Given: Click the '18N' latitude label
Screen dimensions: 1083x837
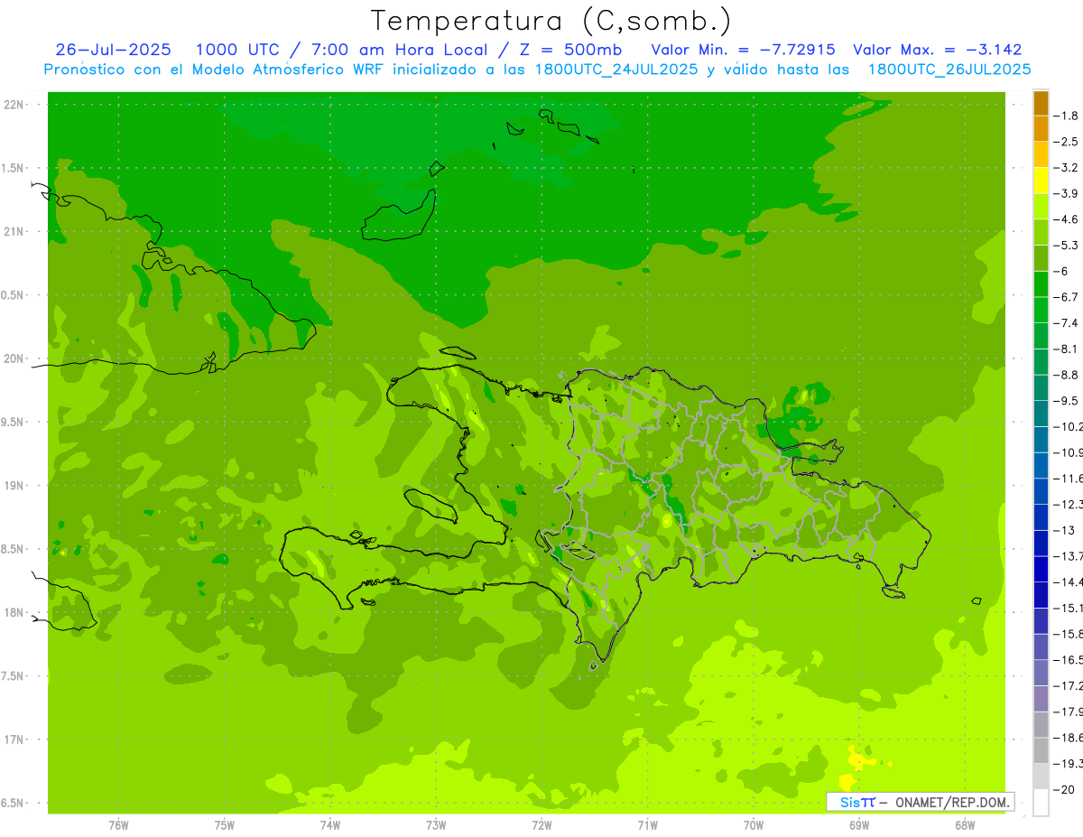Looking at the screenshot, I should 15,612.
